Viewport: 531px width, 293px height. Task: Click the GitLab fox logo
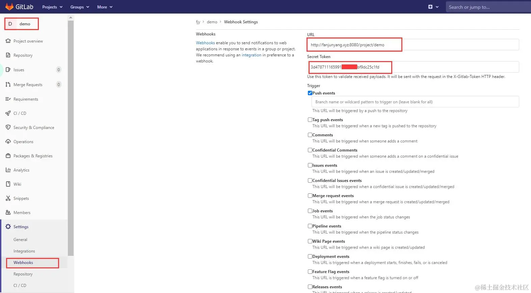[9, 6]
